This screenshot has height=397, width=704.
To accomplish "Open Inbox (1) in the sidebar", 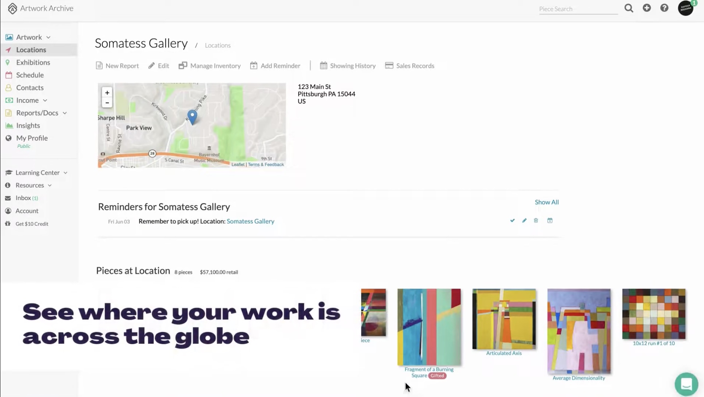I will click(x=27, y=198).
